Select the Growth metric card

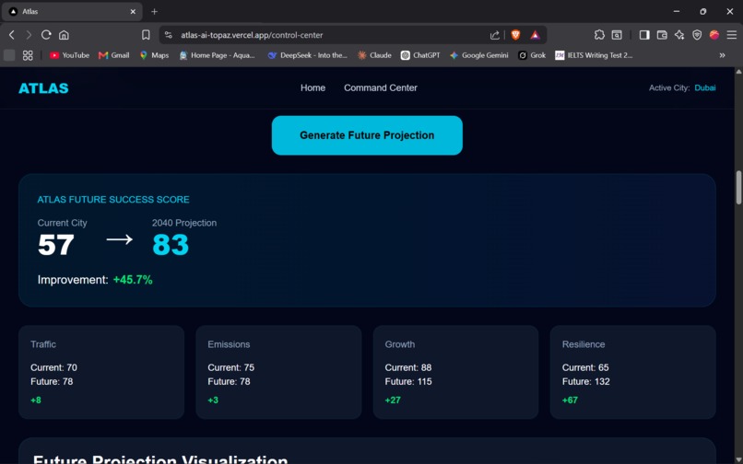click(455, 372)
